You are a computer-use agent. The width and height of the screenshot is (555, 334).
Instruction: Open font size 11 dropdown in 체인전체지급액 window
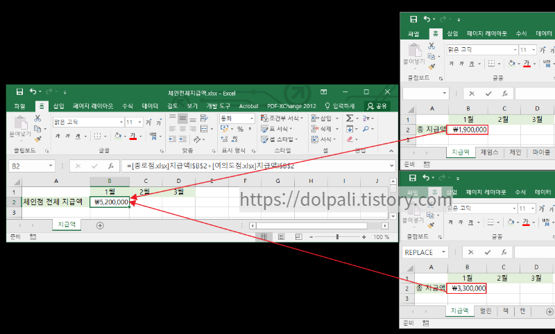click(x=140, y=122)
